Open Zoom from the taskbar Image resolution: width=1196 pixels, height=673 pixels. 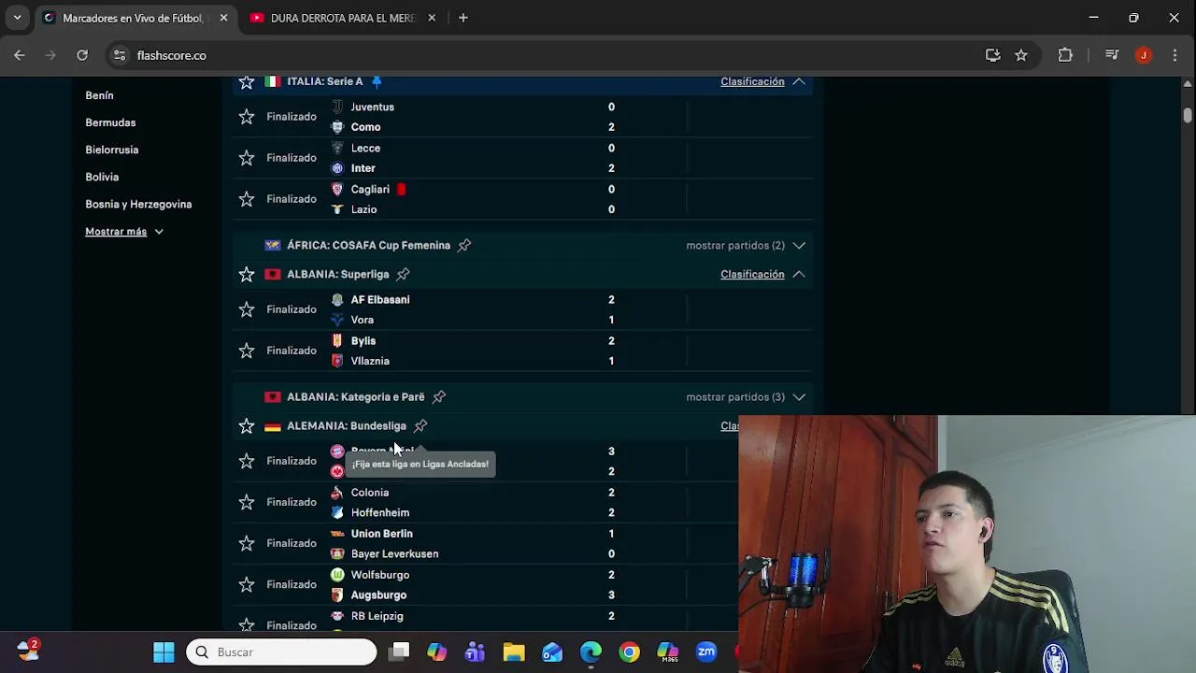coord(706,652)
